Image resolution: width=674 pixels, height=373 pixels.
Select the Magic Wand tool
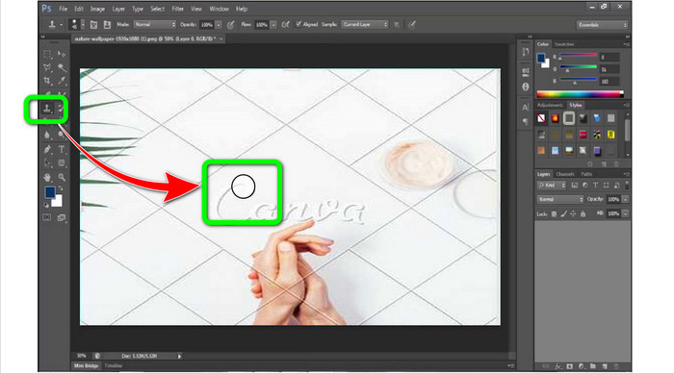click(62, 67)
